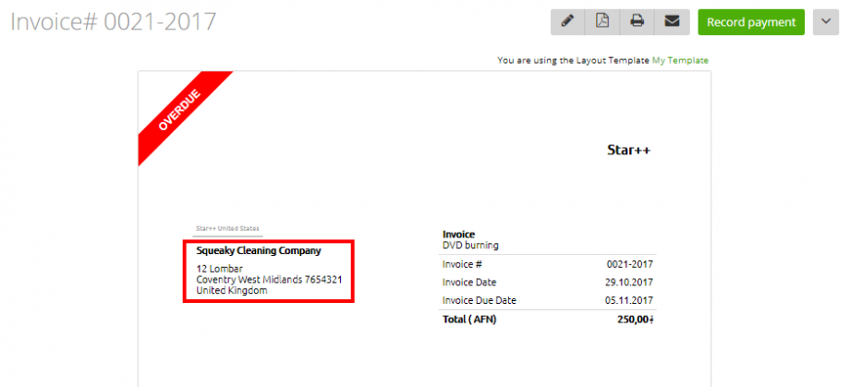Click the 12 Lombar address line
Image resolution: width=850 pixels, height=387 pixels.
click(220, 269)
